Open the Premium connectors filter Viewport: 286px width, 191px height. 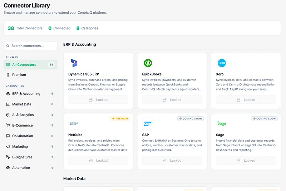pos(31,75)
